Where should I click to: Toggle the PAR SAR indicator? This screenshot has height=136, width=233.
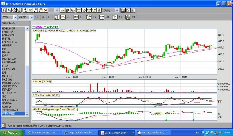pyautogui.click(x=57, y=17)
